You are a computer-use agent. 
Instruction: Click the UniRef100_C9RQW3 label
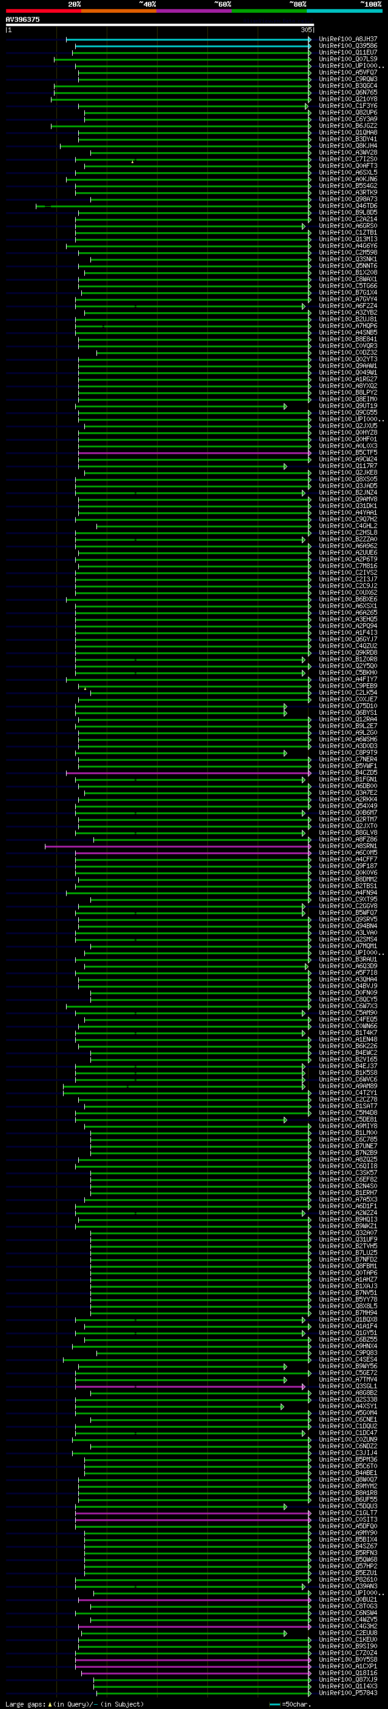pos(347,79)
